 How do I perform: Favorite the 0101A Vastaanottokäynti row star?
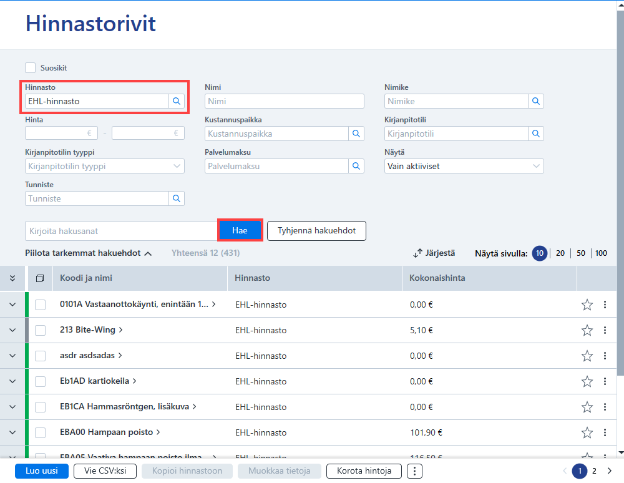coord(587,305)
